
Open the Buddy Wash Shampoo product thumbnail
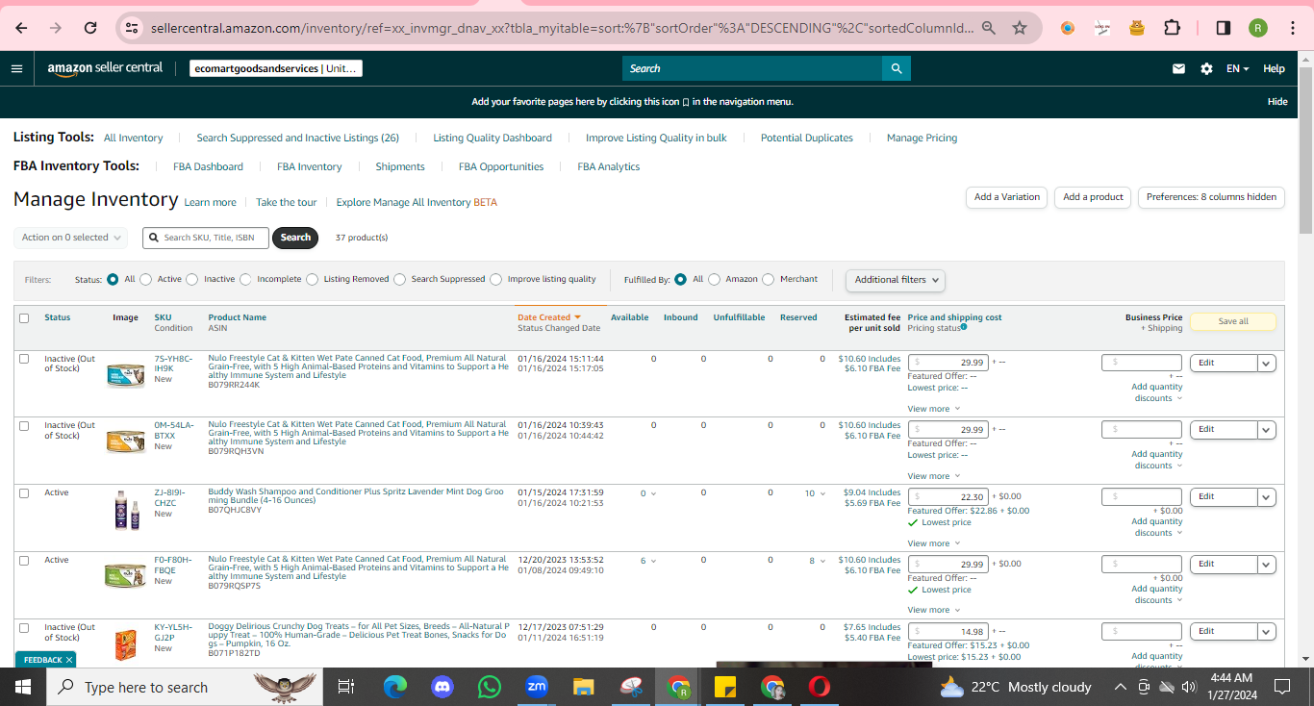(x=127, y=511)
